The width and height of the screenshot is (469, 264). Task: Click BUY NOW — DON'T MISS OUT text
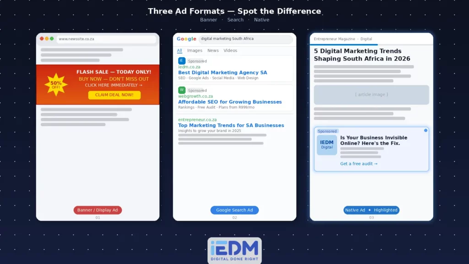tap(114, 79)
